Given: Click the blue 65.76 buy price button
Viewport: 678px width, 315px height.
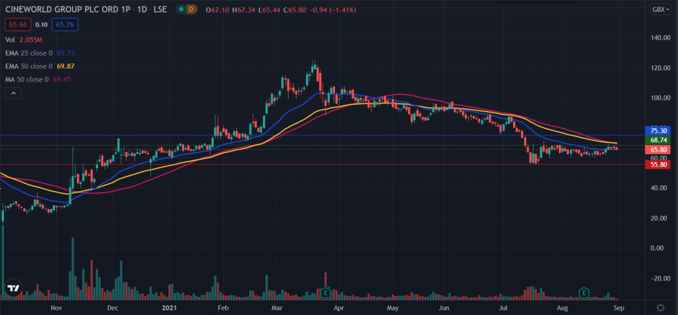Looking at the screenshot, I should click(65, 24).
